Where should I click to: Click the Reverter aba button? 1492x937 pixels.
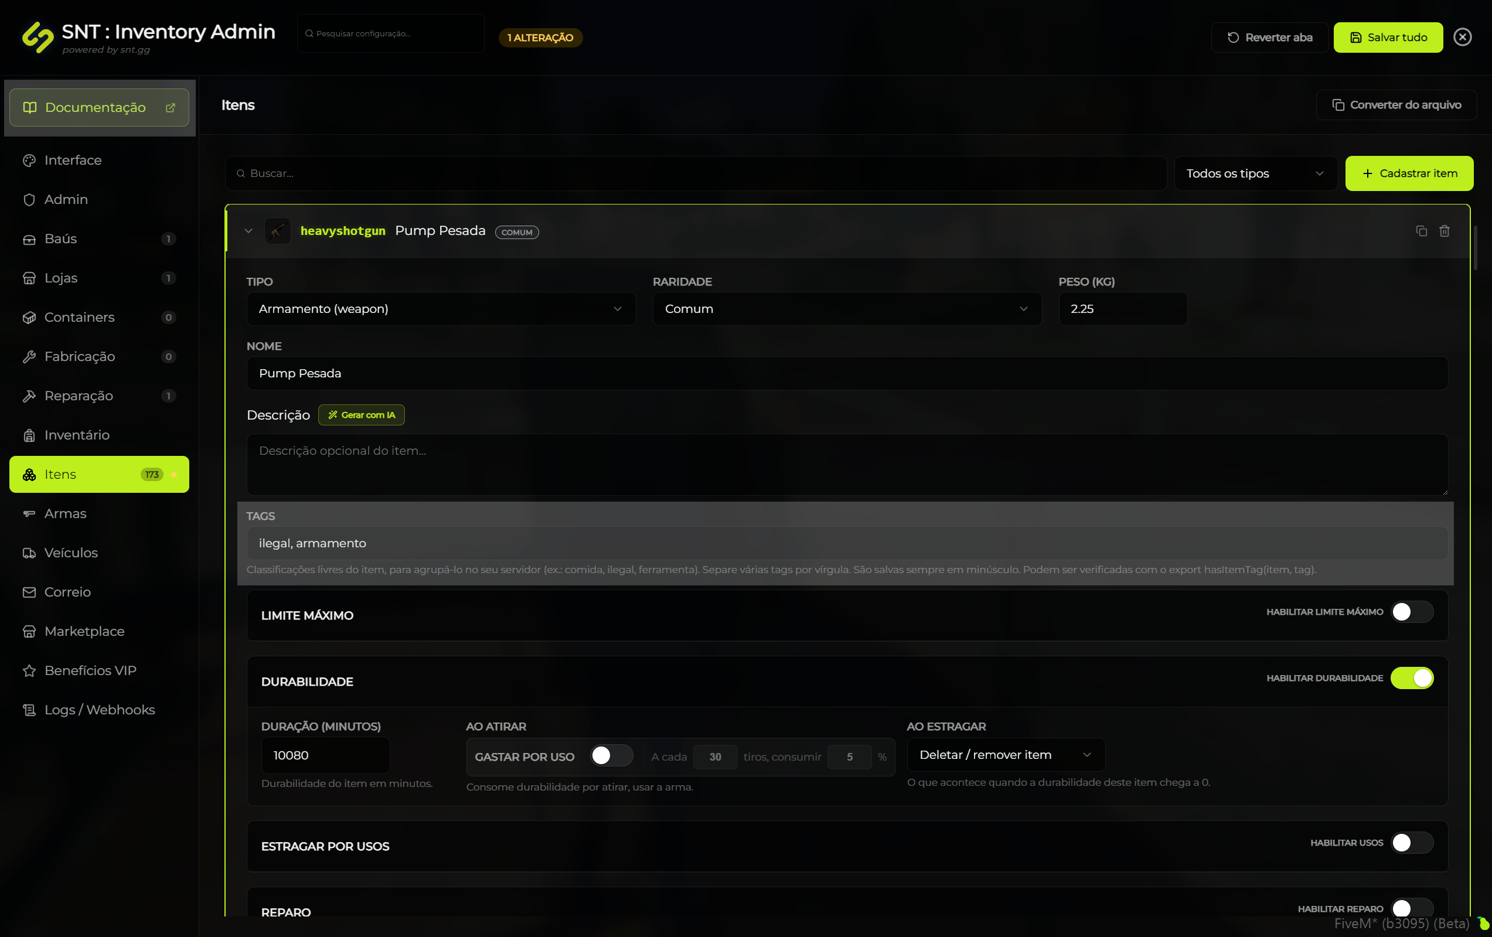1269,38
